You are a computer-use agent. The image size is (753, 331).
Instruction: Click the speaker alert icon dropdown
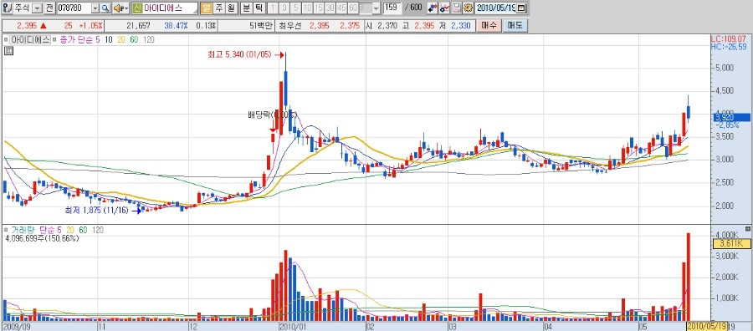pyautogui.click(x=120, y=8)
